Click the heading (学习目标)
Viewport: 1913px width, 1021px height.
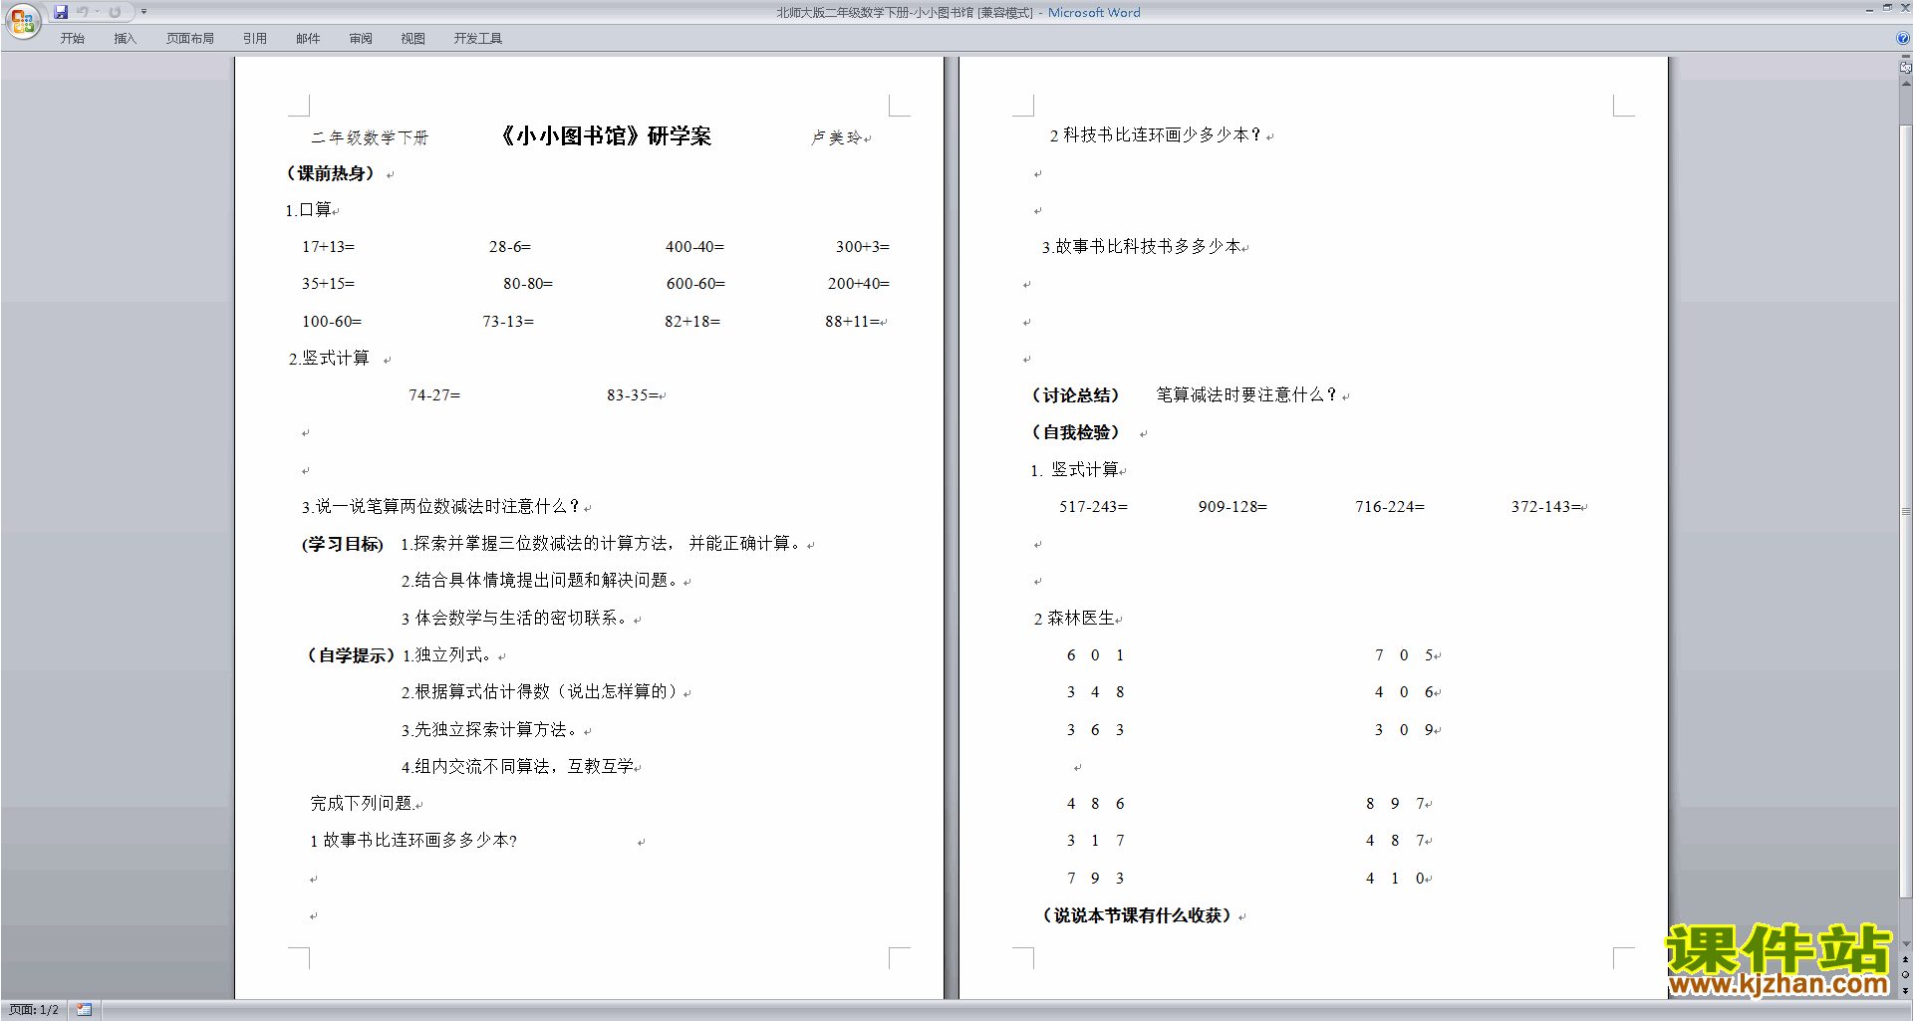tap(342, 544)
